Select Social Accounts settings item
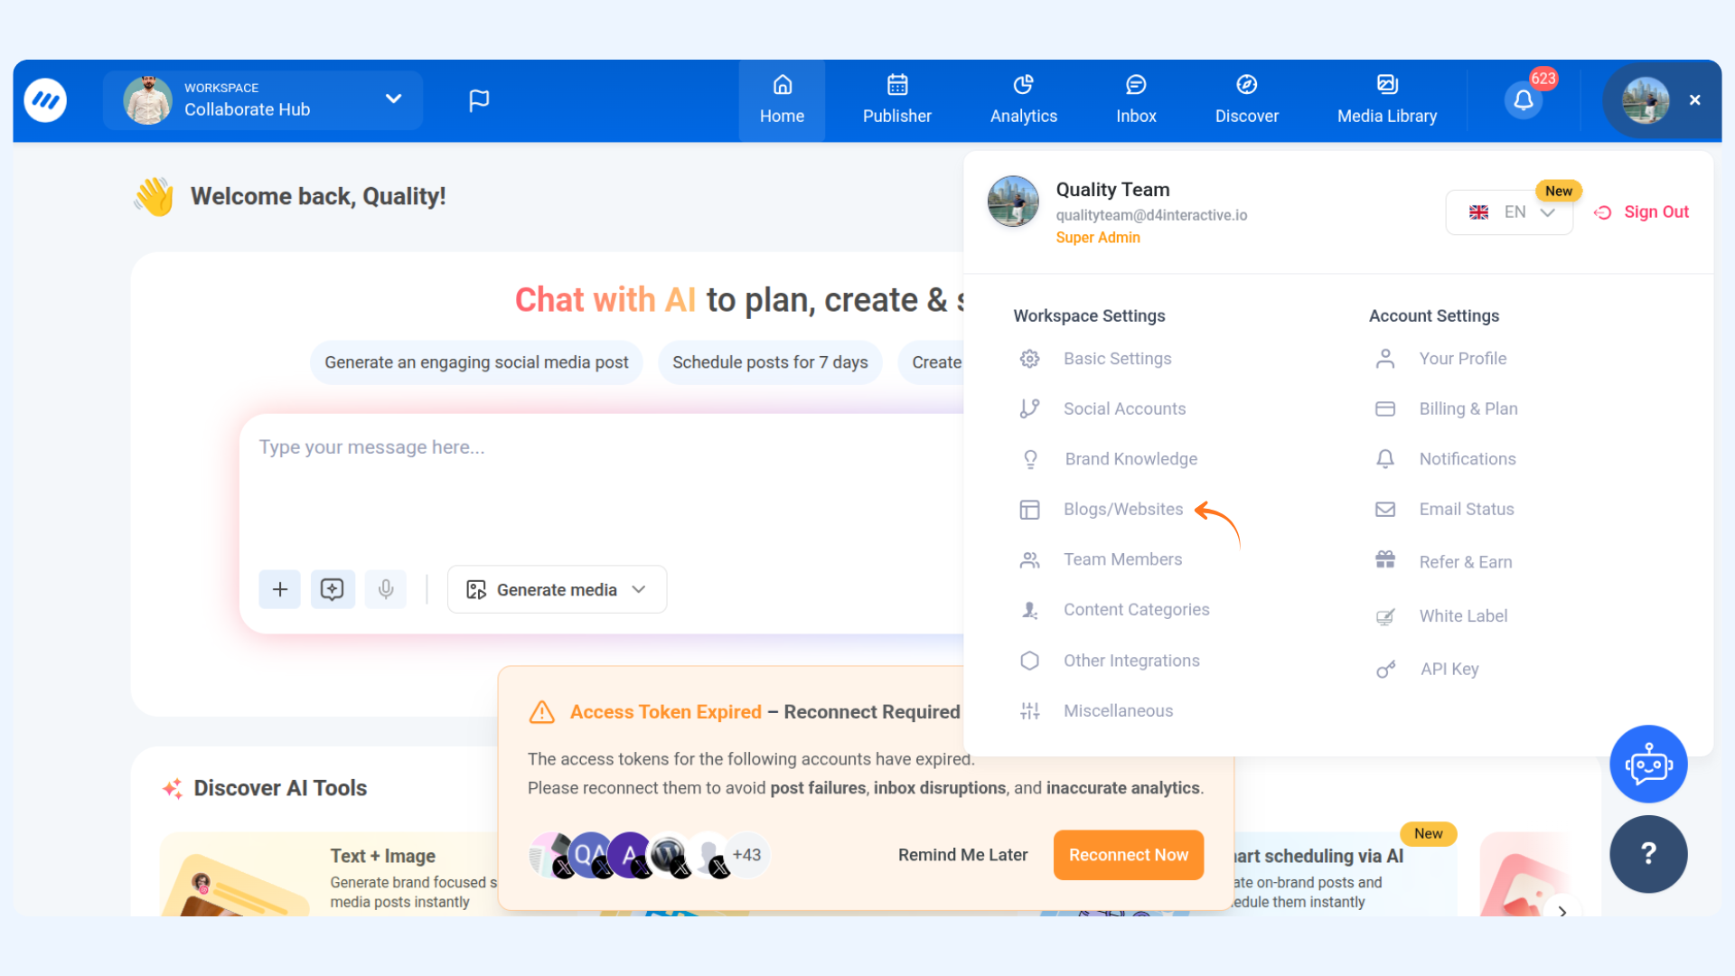This screenshot has width=1735, height=976. 1123,408
